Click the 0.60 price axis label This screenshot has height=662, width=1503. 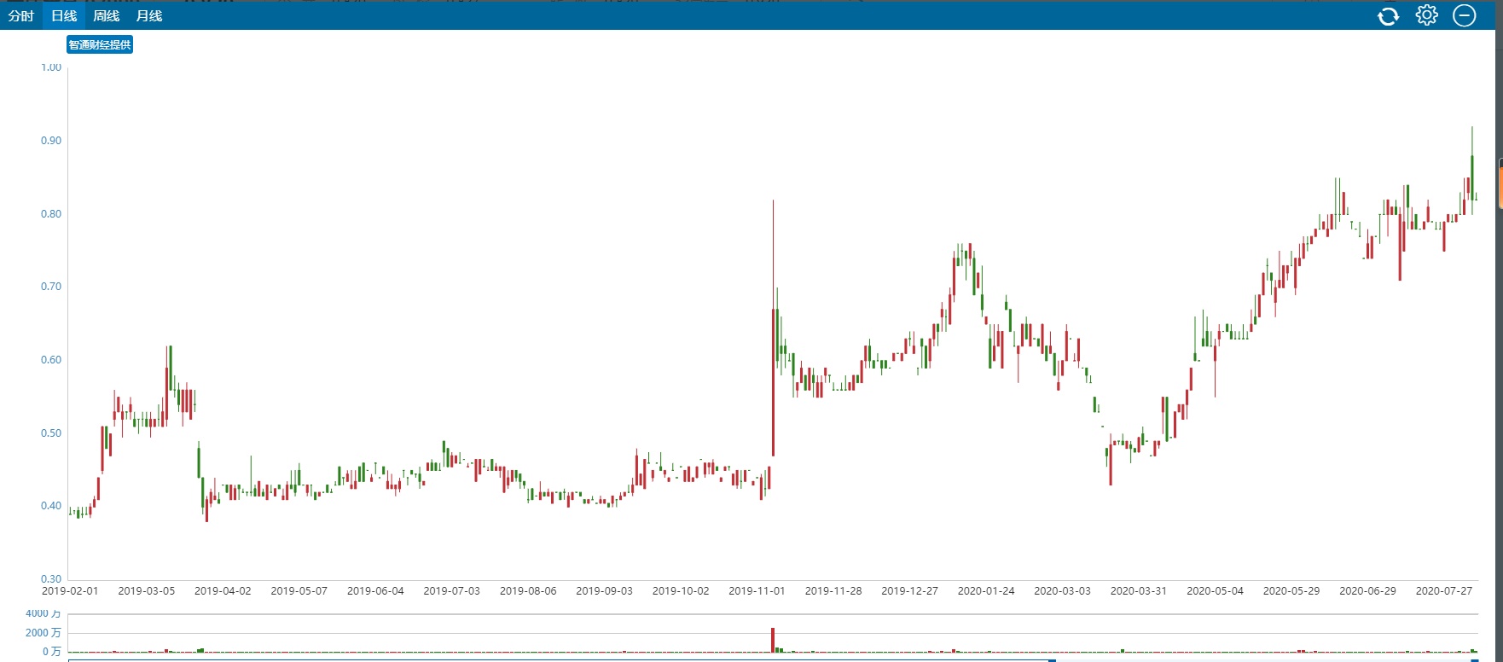click(51, 360)
